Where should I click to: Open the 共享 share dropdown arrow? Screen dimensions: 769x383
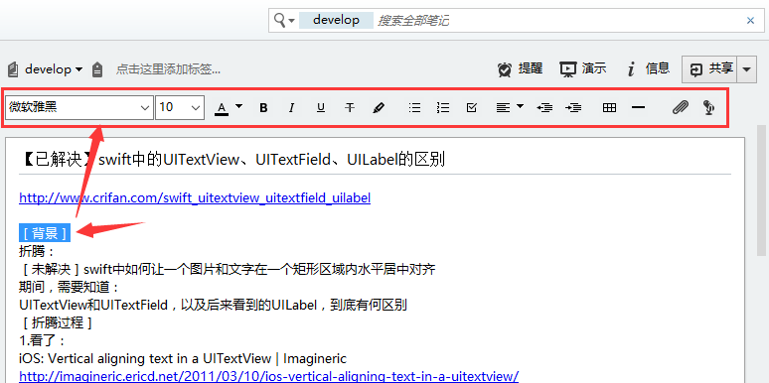click(746, 69)
